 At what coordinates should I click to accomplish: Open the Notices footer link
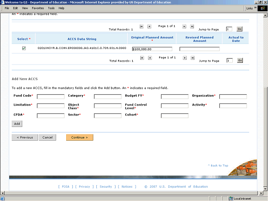pos(127,186)
